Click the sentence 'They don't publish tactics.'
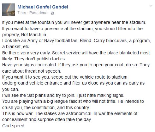155x132 pixels. (x=40, y=59)
